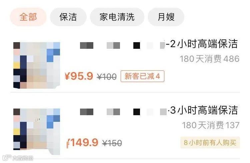Click the 3小时高端保洁 title
The width and height of the screenshot is (250, 163).
tap(203, 110)
